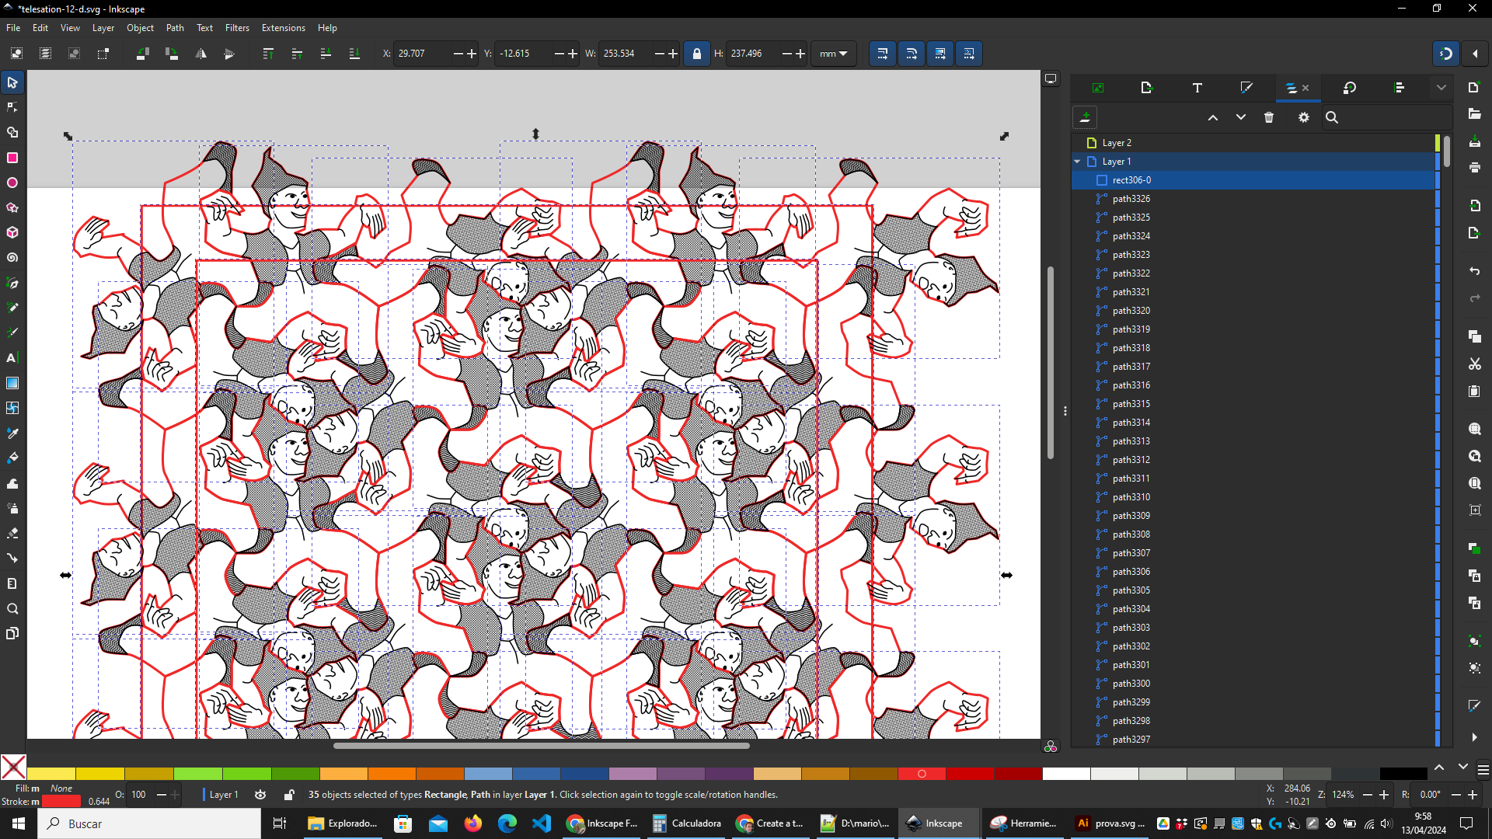Toggle current layer lock in status bar

tap(289, 795)
